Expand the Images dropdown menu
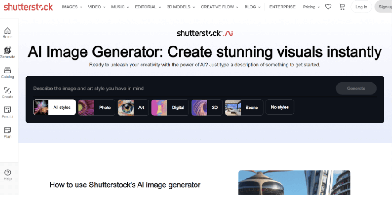The height and width of the screenshot is (197, 392). (x=72, y=7)
